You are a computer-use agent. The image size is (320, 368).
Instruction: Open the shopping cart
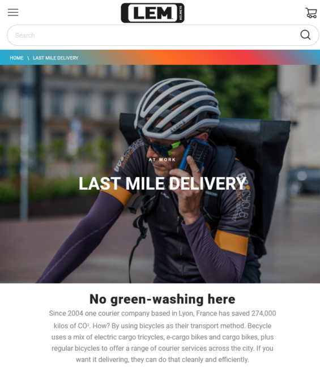click(x=311, y=12)
